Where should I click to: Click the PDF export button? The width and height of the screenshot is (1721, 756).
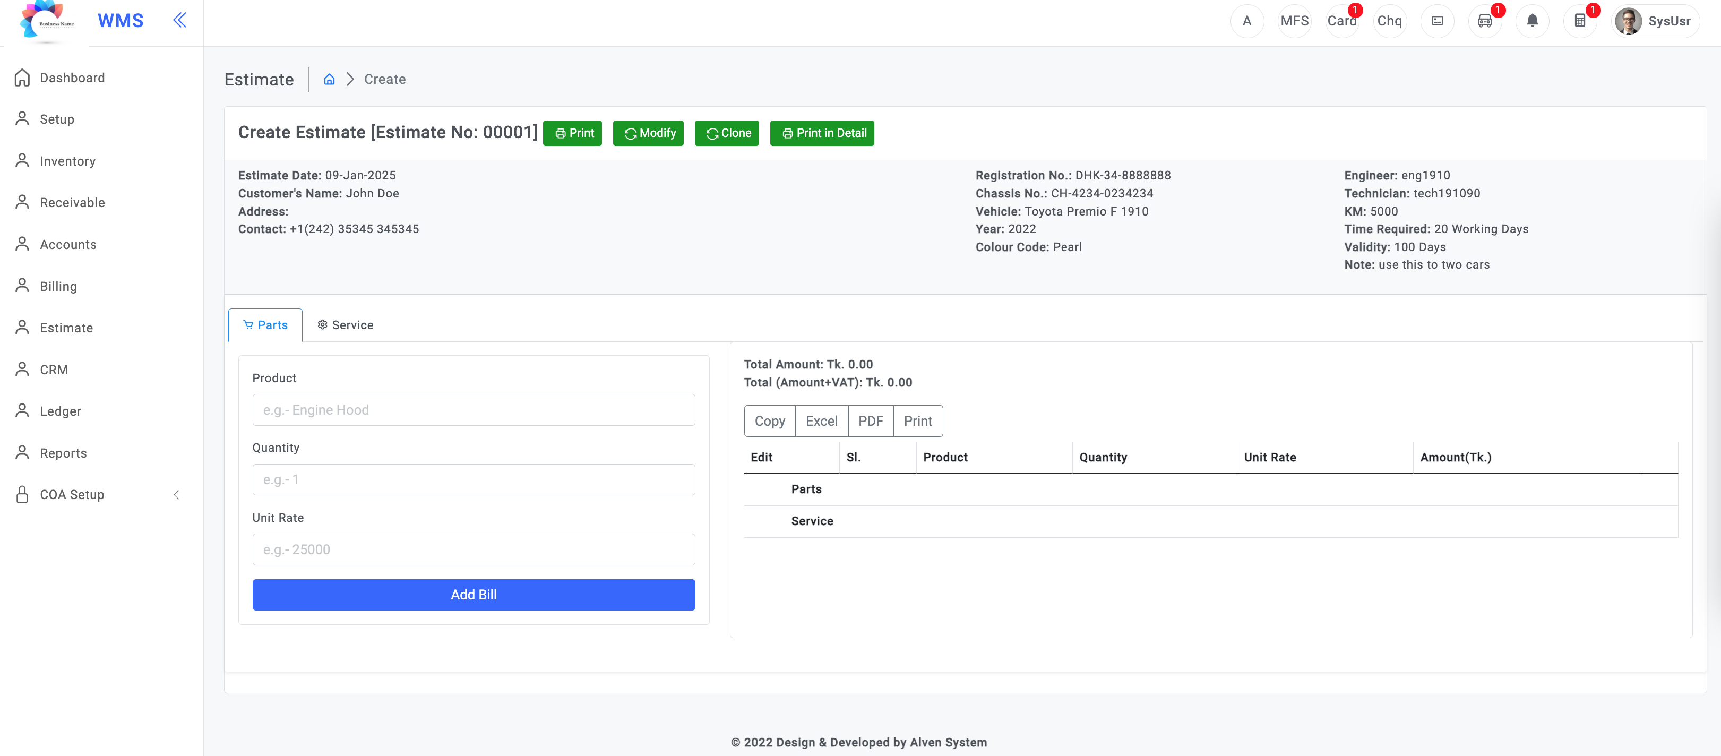click(871, 421)
